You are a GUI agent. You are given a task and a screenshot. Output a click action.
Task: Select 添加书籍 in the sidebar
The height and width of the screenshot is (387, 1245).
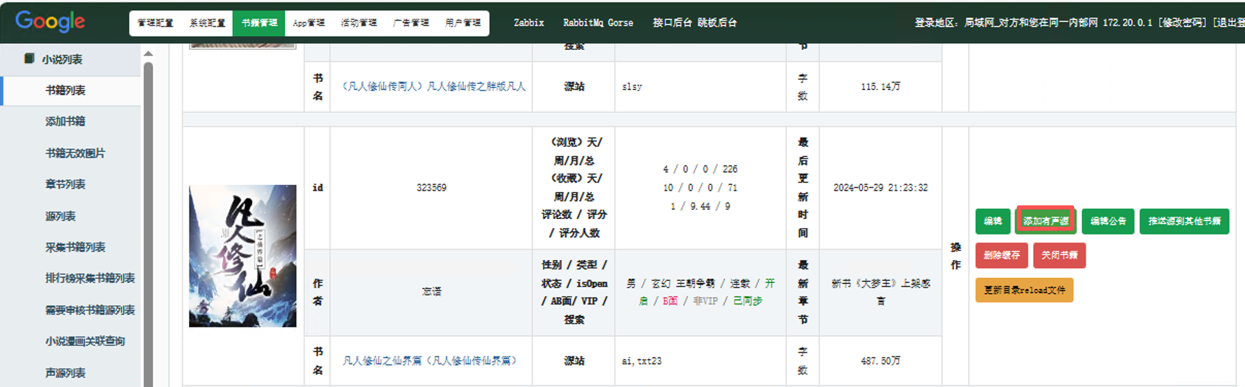[65, 121]
